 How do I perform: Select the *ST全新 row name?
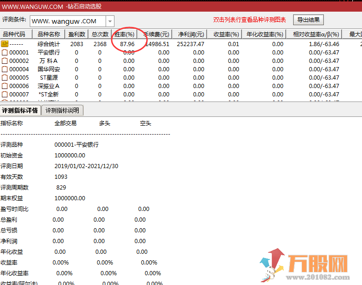(x=48, y=95)
